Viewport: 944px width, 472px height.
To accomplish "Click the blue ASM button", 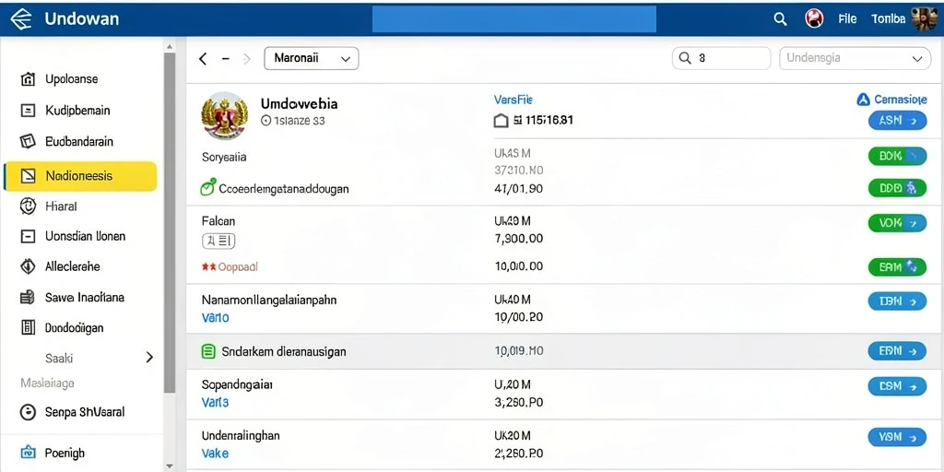I will [897, 121].
